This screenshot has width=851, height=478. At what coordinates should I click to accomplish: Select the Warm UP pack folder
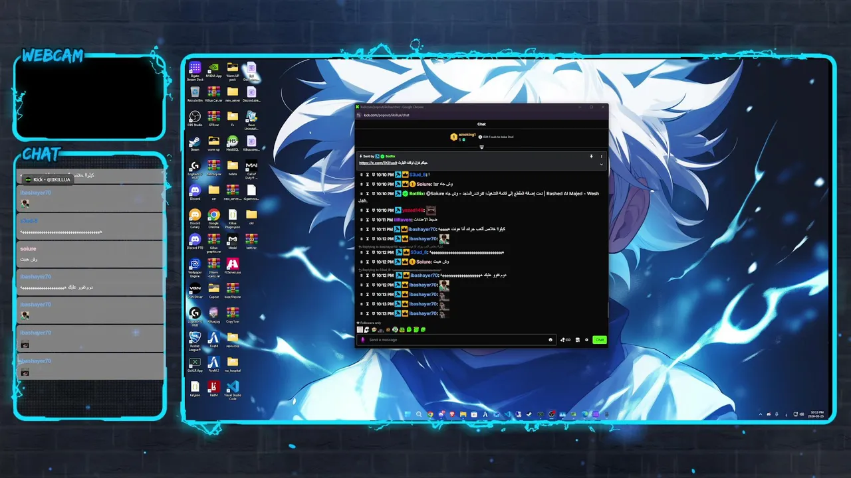tap(233, 70)
